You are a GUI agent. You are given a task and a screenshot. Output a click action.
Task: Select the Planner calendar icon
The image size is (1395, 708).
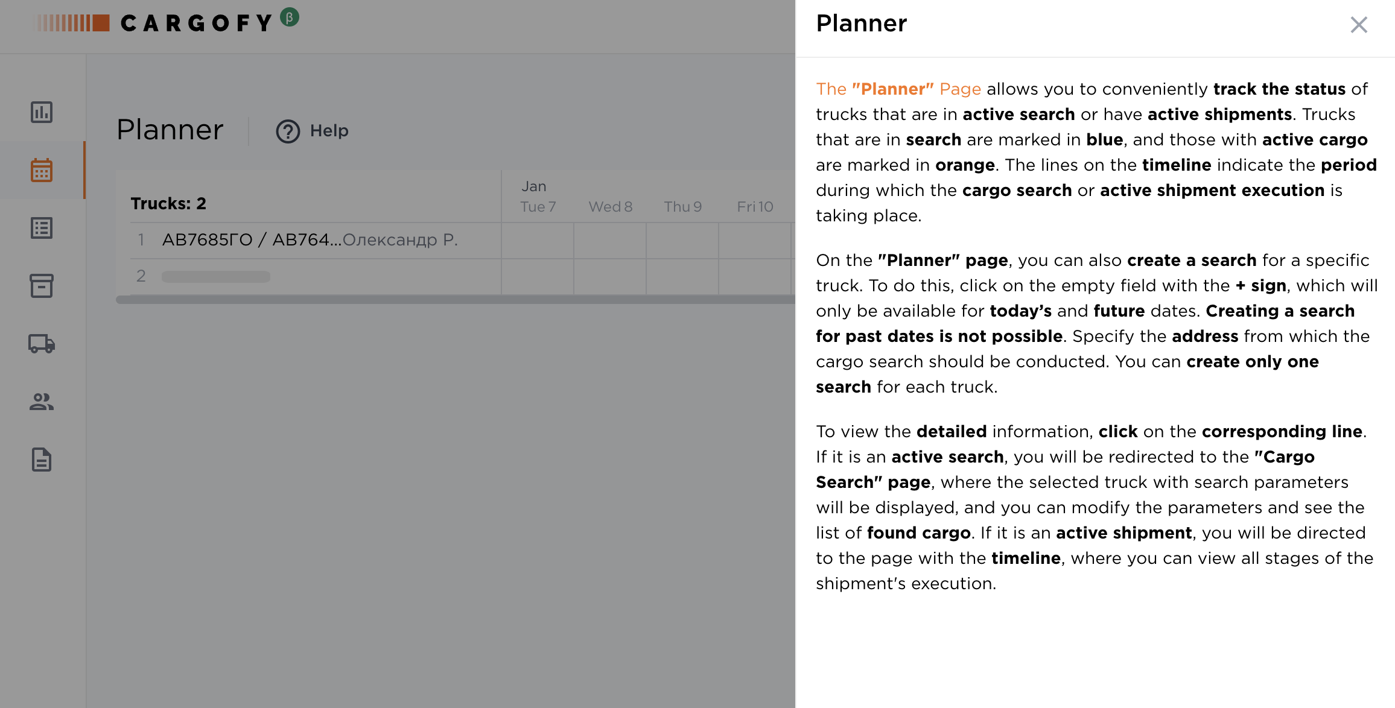pos(42,171)
